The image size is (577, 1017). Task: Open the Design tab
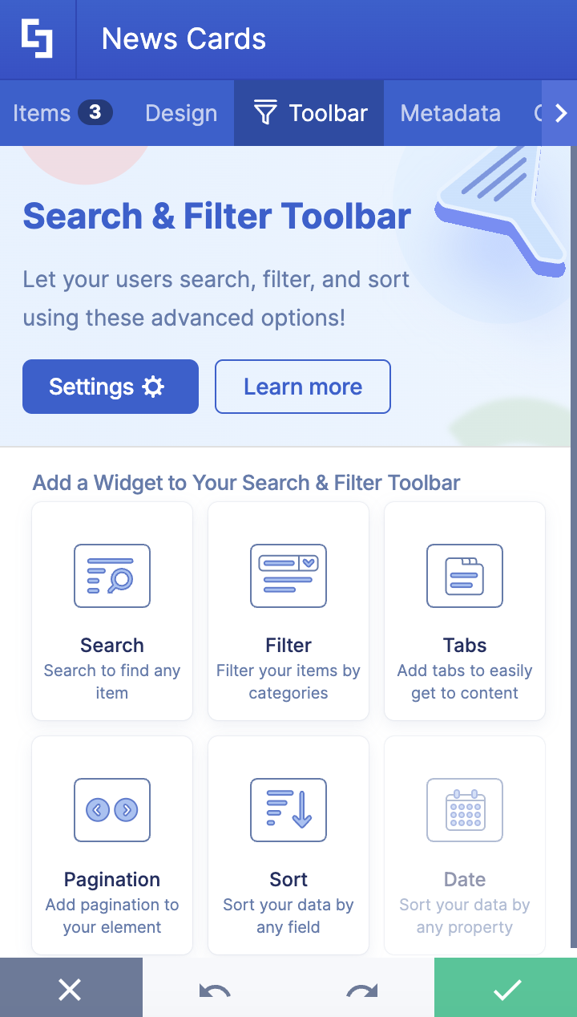(181, 112)
